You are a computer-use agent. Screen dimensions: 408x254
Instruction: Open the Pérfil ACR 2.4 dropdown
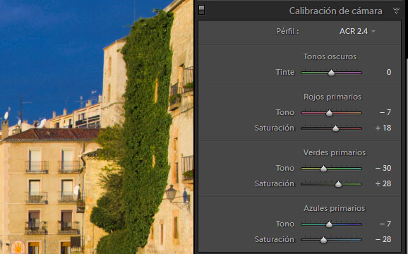tap(357, 31)
